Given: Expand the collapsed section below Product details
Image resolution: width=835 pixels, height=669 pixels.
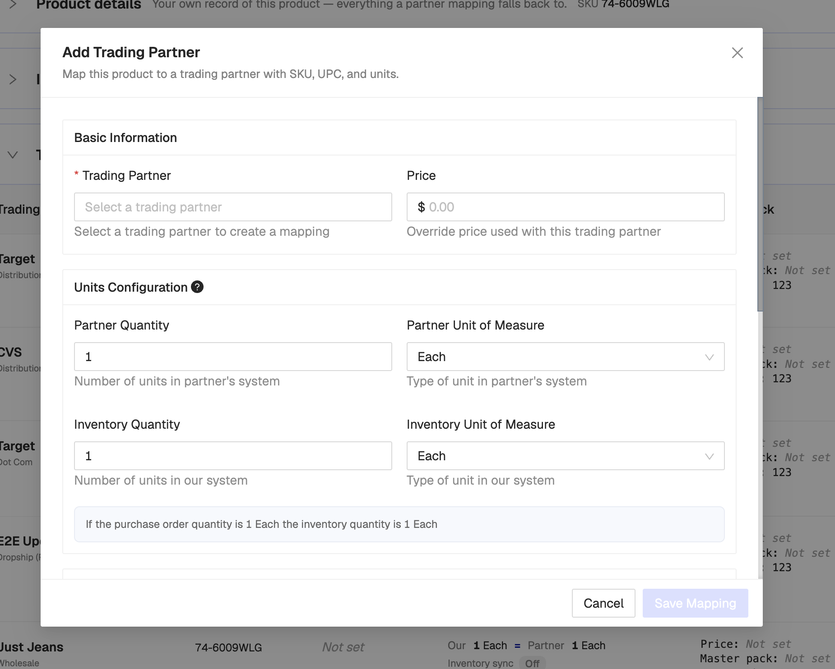Looking at the screenshot, I should coord(13,79).
